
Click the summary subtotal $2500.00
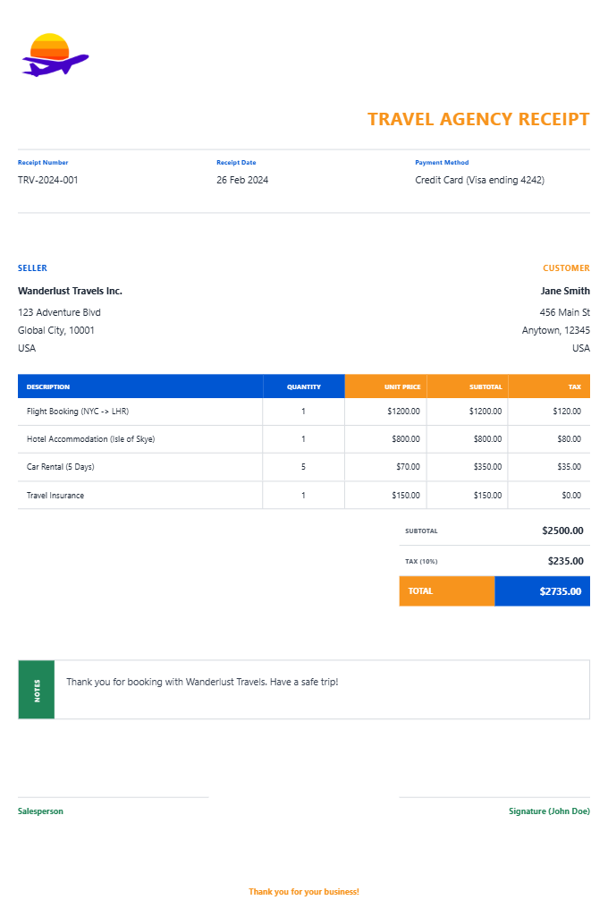[562, 531]
